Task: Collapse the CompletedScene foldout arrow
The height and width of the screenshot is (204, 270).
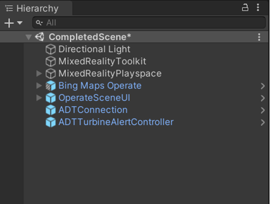Action: point(29,37)
